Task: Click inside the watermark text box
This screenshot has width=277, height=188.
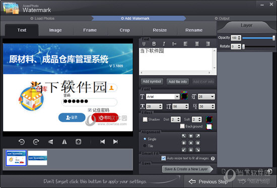Action: (x=176, y=60)
